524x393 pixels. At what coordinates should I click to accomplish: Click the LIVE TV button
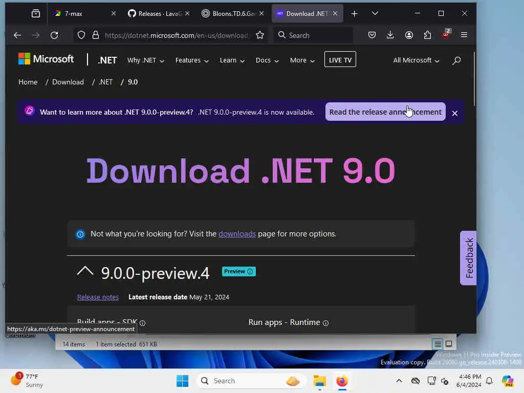(x=340, y=59)
